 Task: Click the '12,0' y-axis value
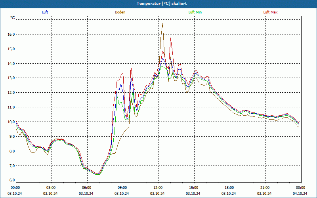(x=11, y=93)
